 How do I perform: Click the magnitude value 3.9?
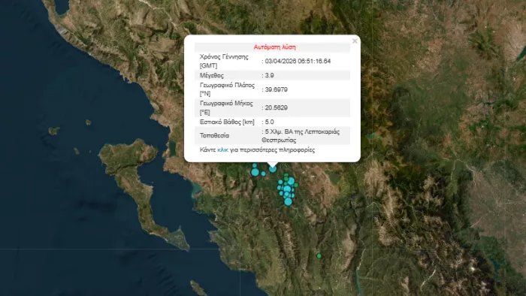269,75
